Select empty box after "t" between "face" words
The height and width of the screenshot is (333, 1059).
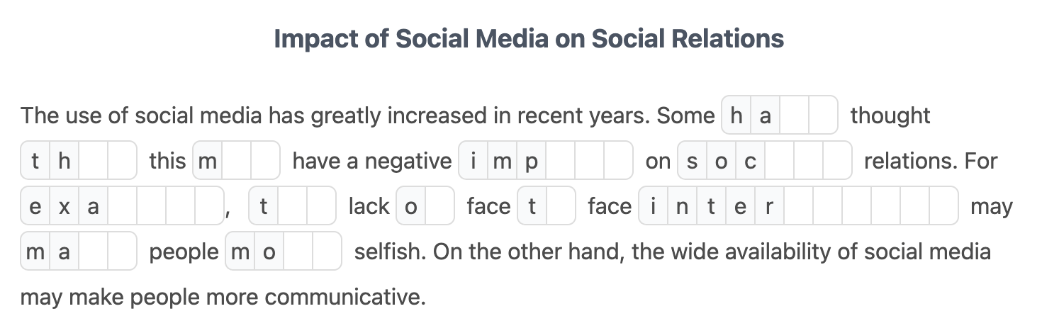tap(561, 206)
